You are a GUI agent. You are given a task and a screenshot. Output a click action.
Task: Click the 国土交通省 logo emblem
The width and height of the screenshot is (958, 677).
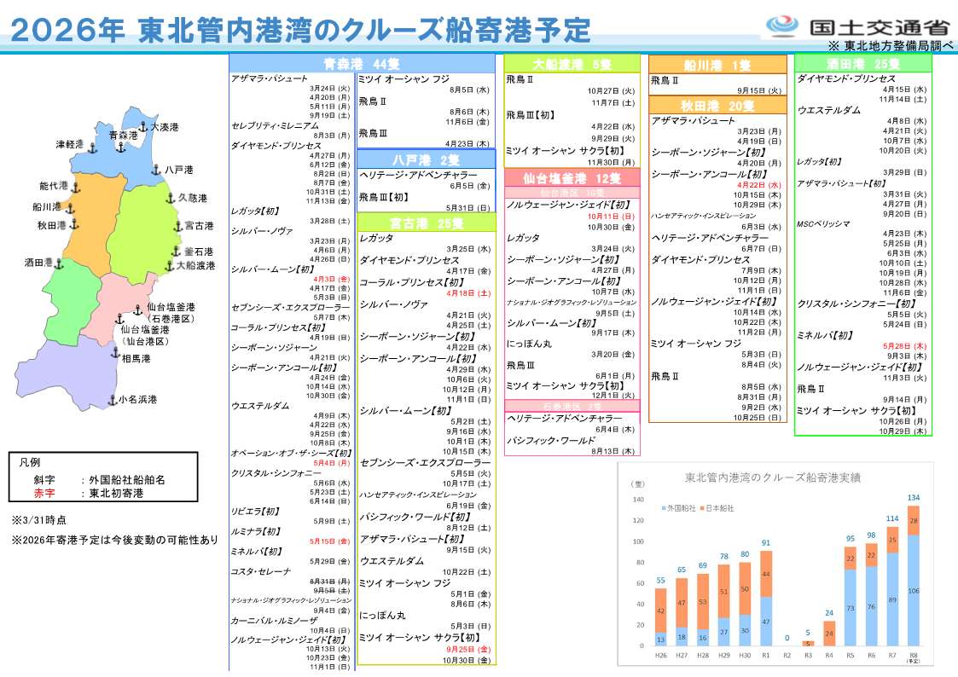pos(782,26)
